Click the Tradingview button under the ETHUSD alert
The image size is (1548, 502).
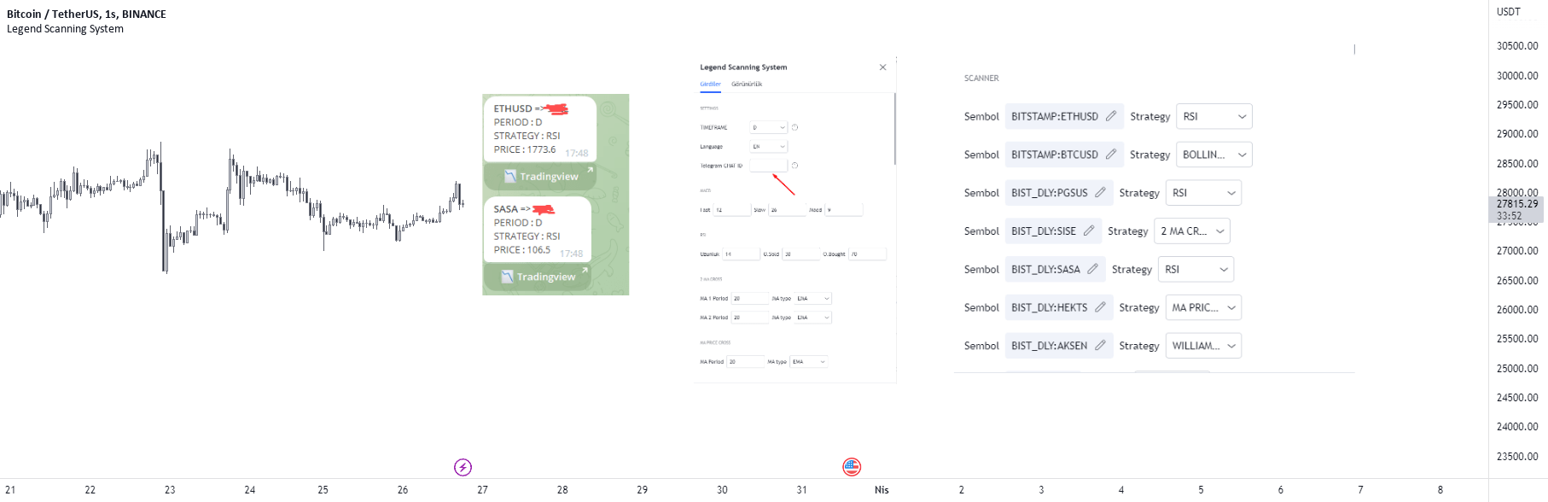point(538,176)
